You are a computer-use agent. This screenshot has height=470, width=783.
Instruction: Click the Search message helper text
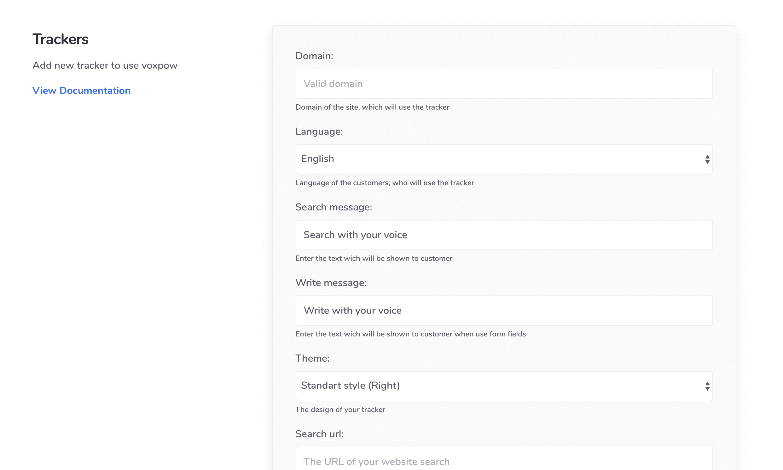point(374,258)
